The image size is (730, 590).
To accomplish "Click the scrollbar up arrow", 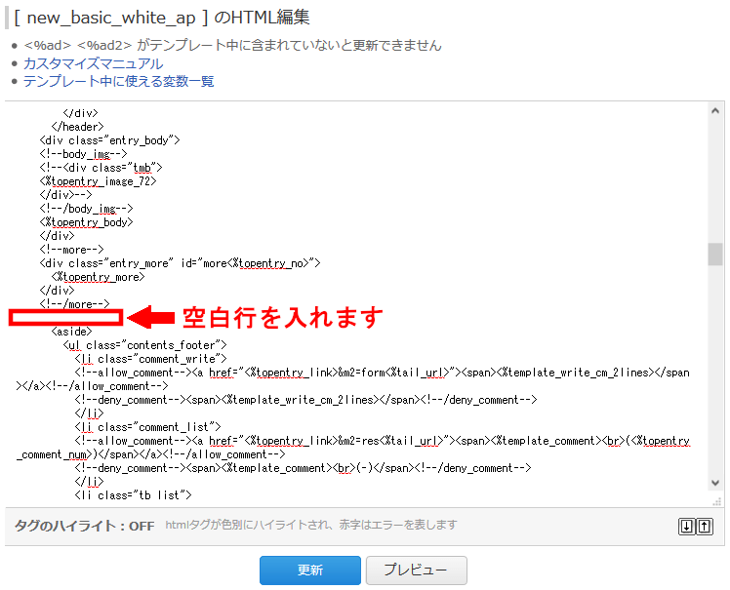I will (715, 111).
